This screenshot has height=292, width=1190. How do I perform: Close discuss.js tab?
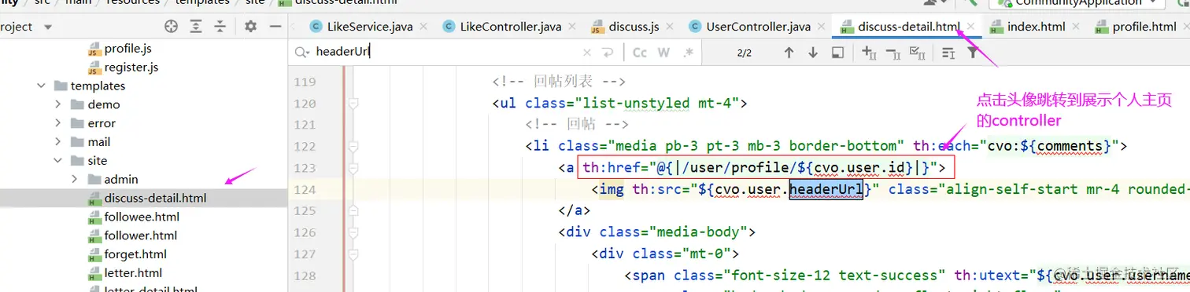671,27
